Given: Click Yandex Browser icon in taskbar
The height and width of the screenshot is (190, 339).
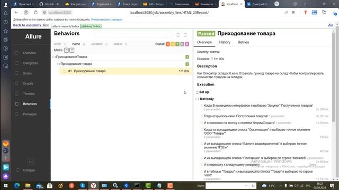Looking at the screenshot, I should (x=93, y=185).
